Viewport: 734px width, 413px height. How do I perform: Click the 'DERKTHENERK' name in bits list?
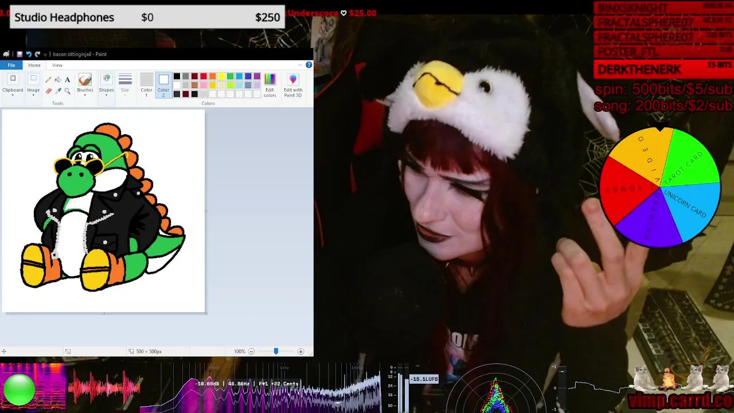(x=639, y=69)
